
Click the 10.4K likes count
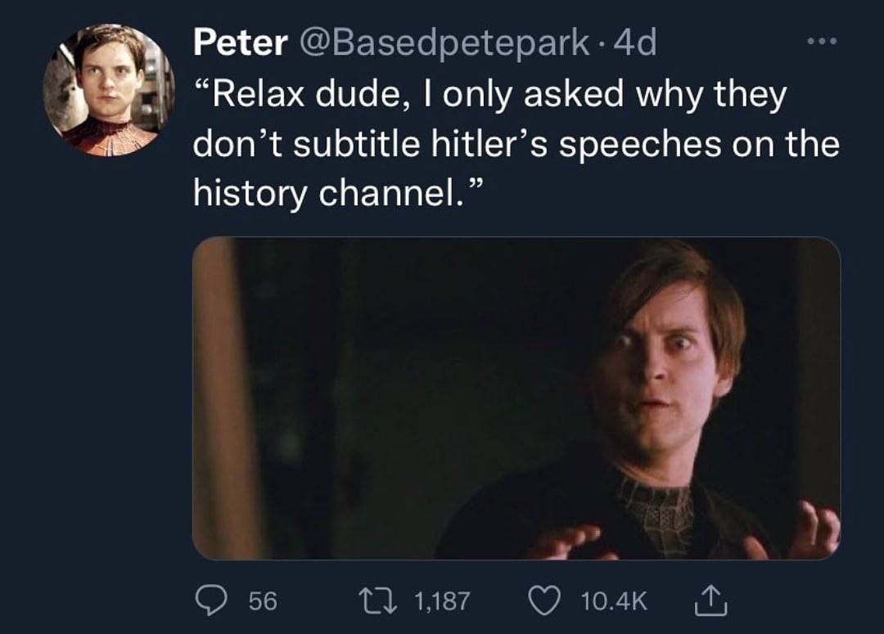click(x=614, y=603)
